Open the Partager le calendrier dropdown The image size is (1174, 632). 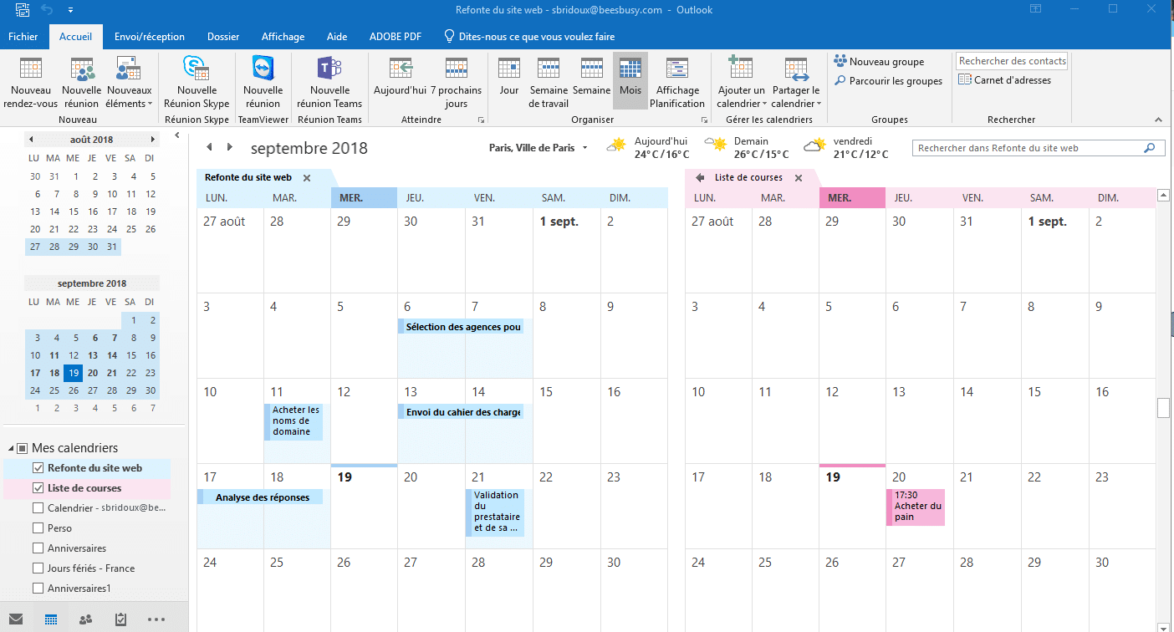click(x=796, y=83)
